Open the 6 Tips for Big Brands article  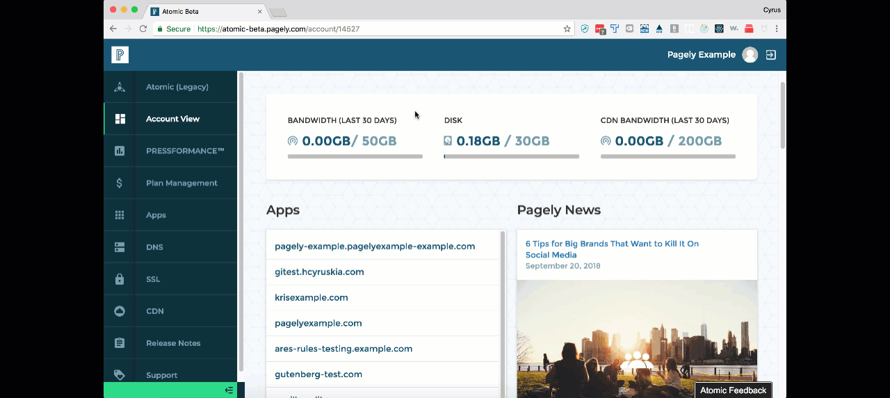click(x=612, y=249)
